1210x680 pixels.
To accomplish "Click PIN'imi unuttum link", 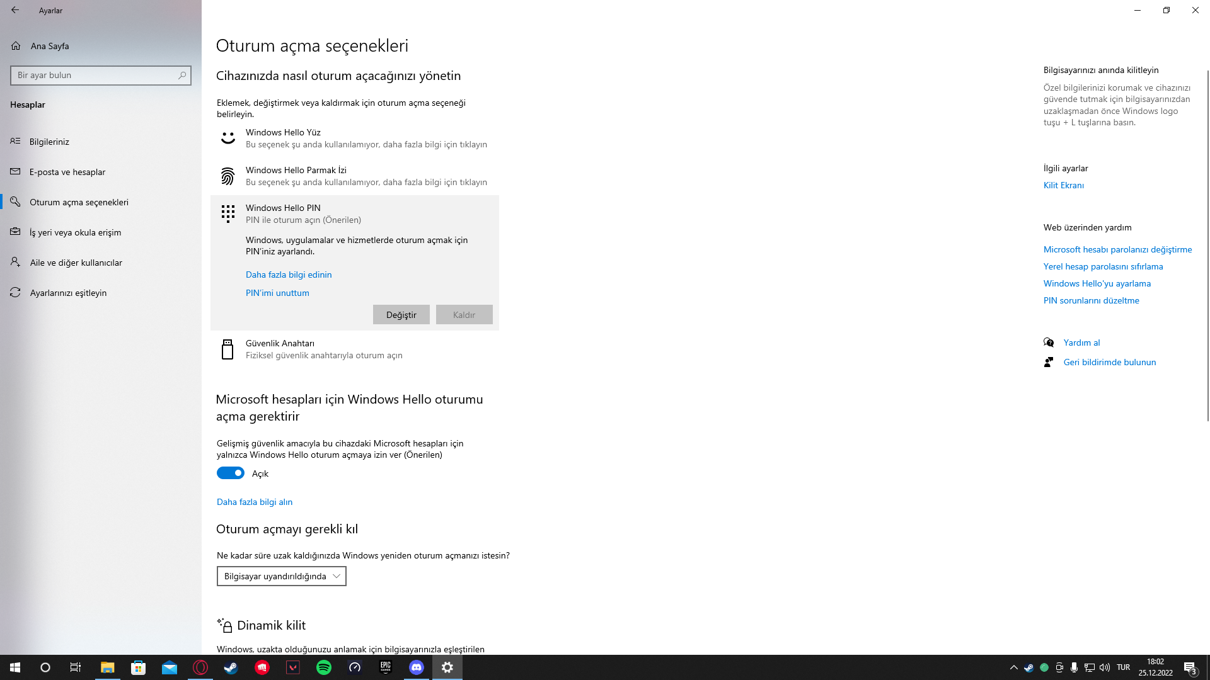I will [x=277, y=293].
